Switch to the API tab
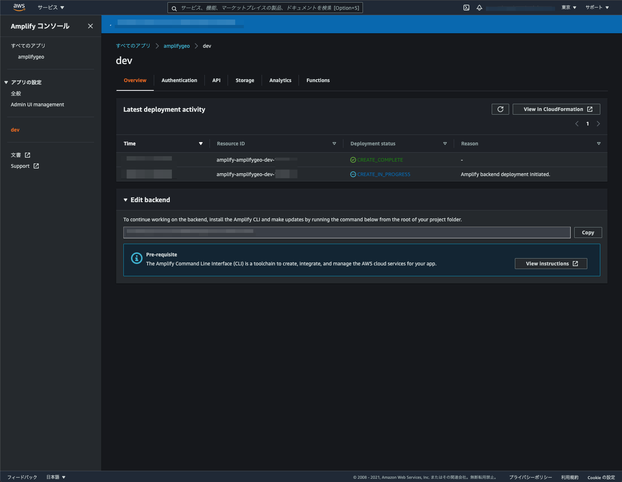The width and height of the screenshot is (622, 482). [x=216, y=80]
